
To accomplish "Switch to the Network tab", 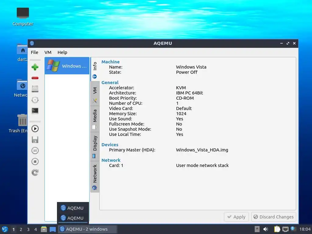I will coord(95,177).
